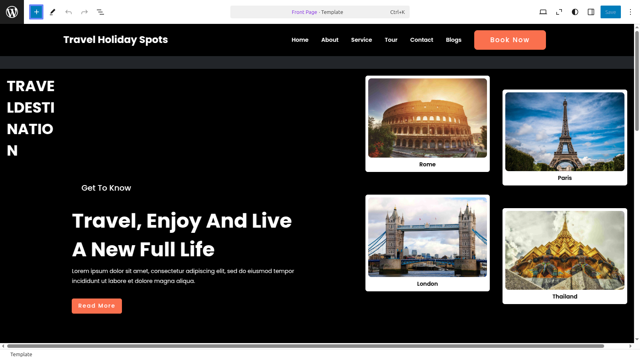Click the orange Book Now button
The image size is (640, 359).
tap(510, 40)
